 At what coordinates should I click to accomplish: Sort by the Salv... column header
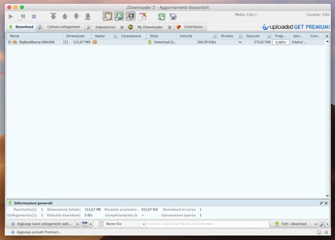[x=298, y=36]
